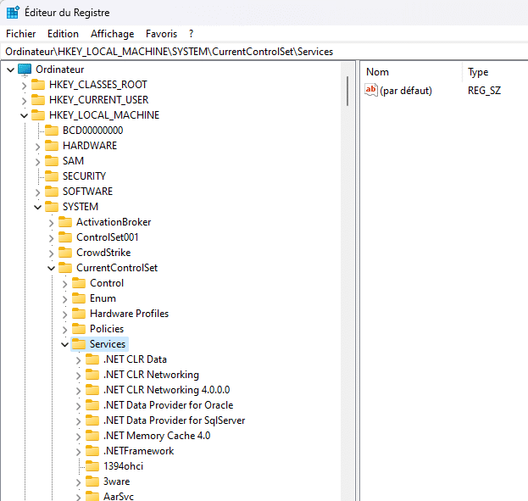This screenshot has height=501, width=528.
Task: Select the Hardware Profiles key
Action: (x=129, y=314)
